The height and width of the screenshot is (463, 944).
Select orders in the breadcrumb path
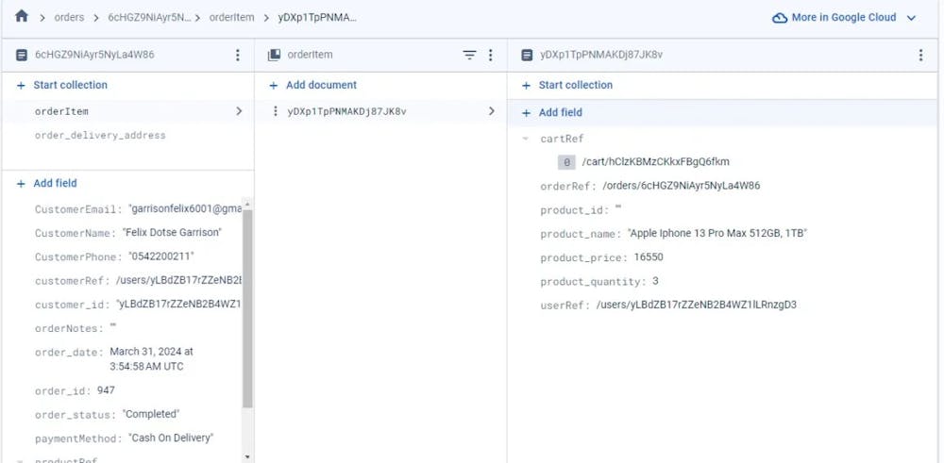[69, 17]
